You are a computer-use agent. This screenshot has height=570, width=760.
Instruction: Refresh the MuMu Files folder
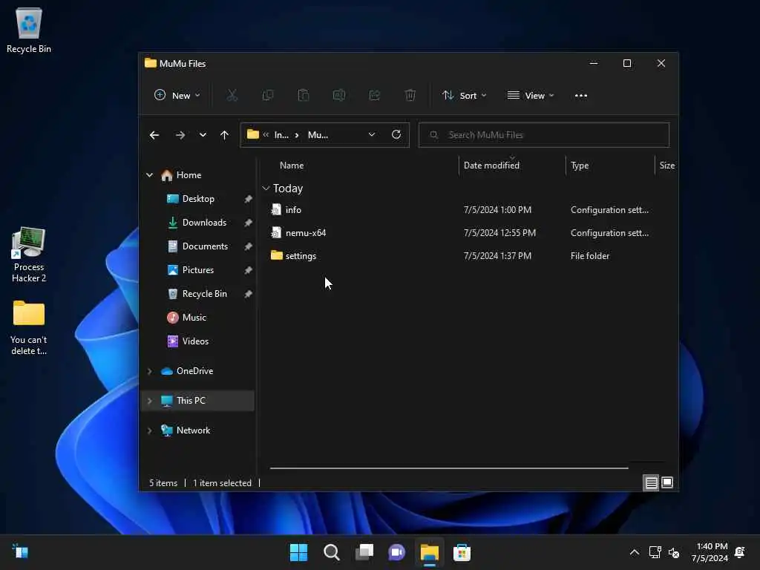pyautogui.click(x=396, y=135)
